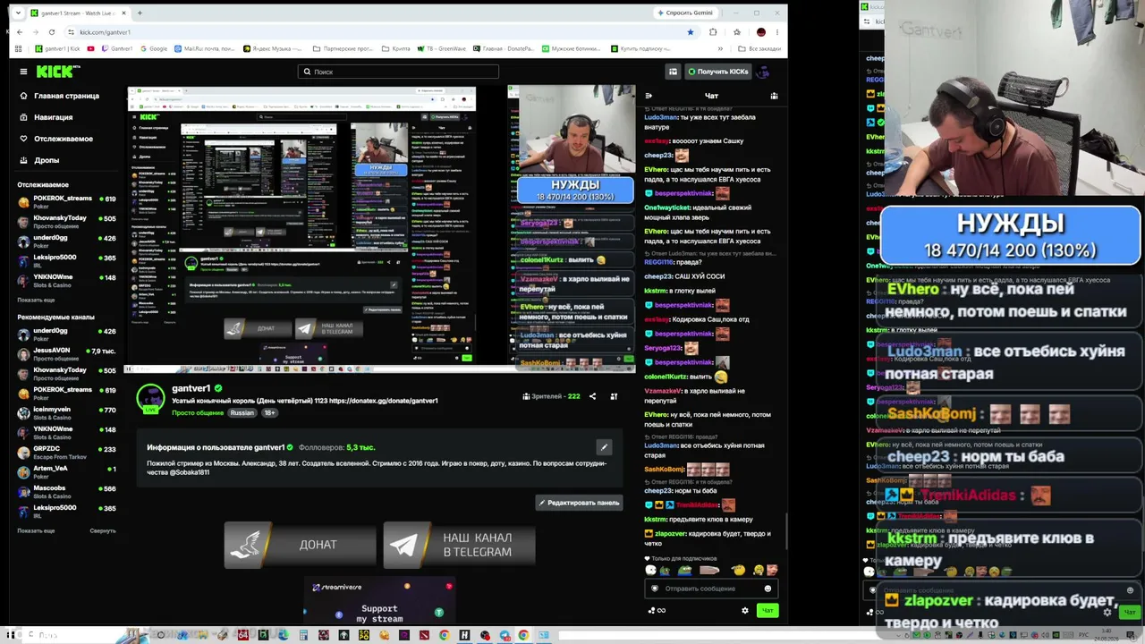Open the Google bookmark
The image size is (1145, 644).
click(x=153, y=48)
